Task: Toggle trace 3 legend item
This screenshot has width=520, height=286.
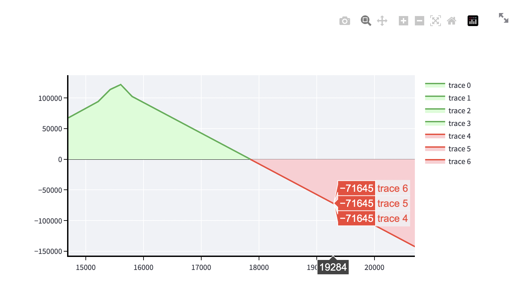Action: tap(448, 124)
